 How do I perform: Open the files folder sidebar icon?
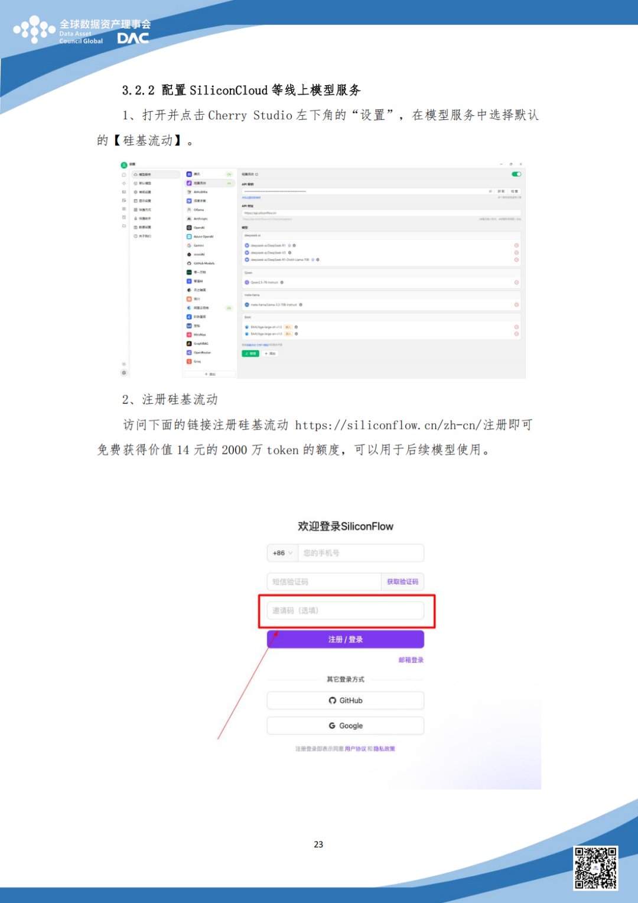[x=124, y=226]
